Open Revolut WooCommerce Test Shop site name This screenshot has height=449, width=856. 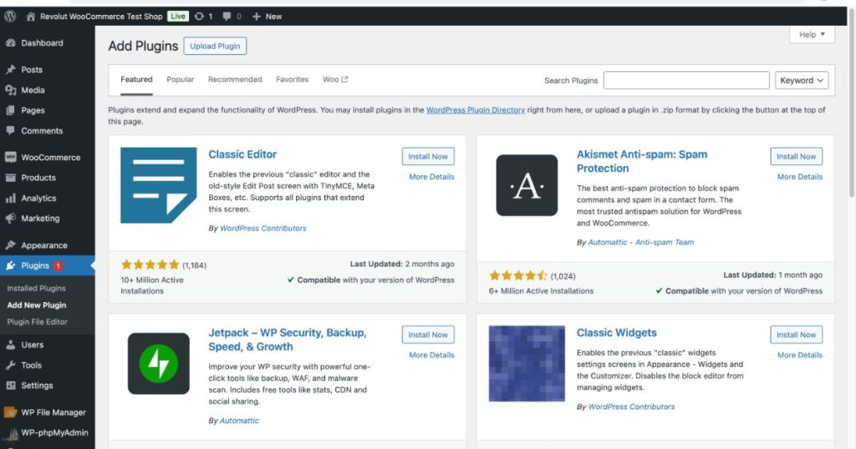101,17
